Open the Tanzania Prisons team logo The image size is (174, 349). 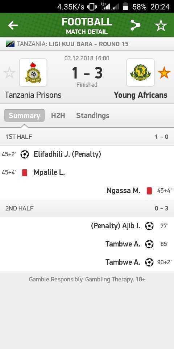tap(33, 73)
